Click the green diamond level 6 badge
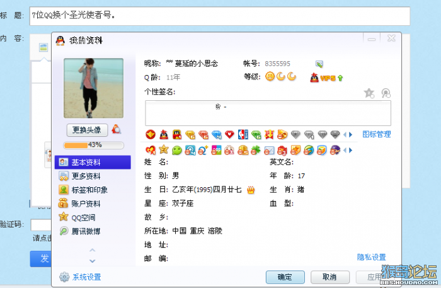Screen dimensions: 441x288 (256, 135)
